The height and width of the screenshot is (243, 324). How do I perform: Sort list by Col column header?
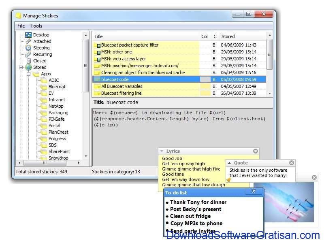click(205, 36)
